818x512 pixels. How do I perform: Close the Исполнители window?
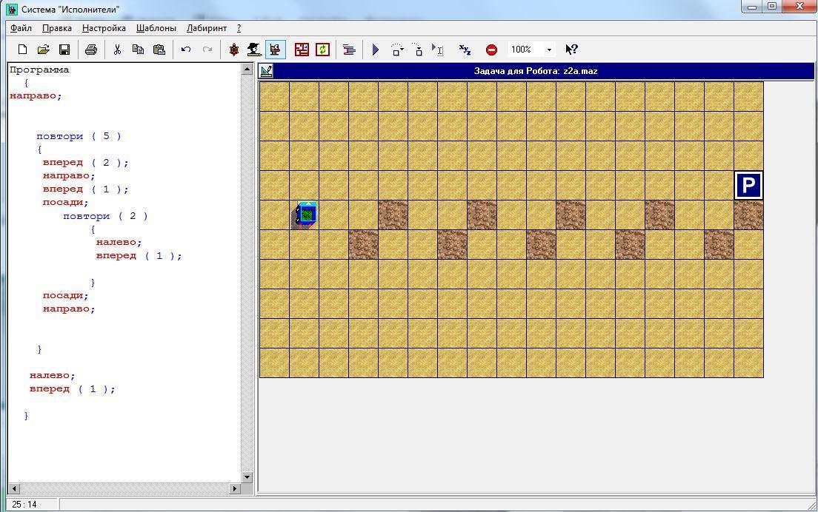[799, 7]
